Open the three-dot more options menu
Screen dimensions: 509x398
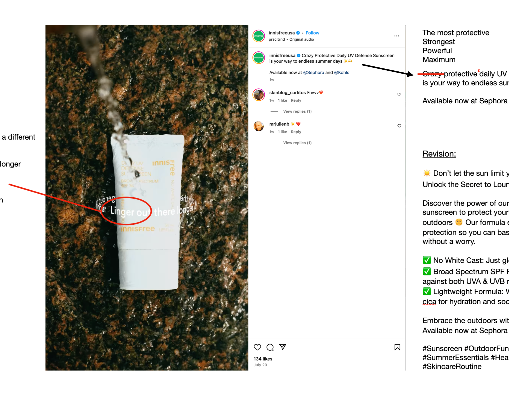397,36
